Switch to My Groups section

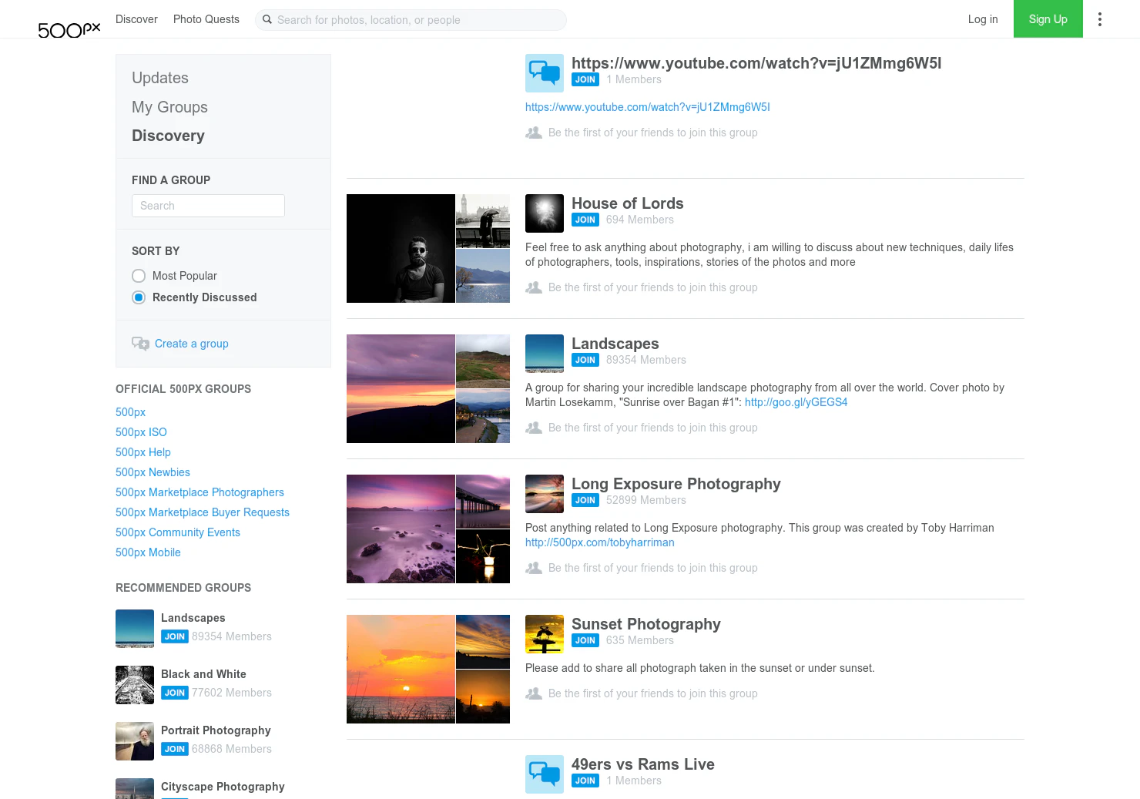pyautogui.click(x=169, y=107)
